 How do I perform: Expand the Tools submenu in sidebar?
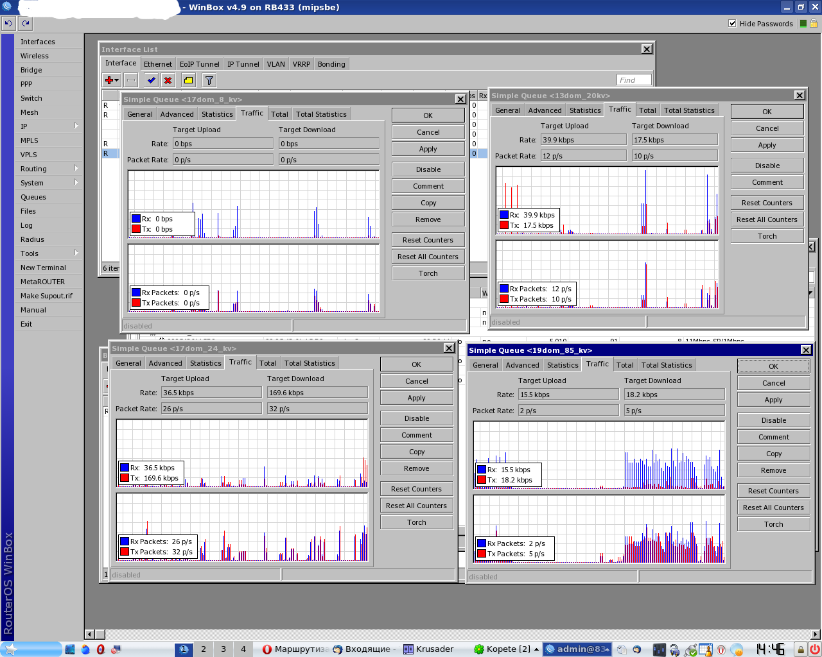click(76, 253)
